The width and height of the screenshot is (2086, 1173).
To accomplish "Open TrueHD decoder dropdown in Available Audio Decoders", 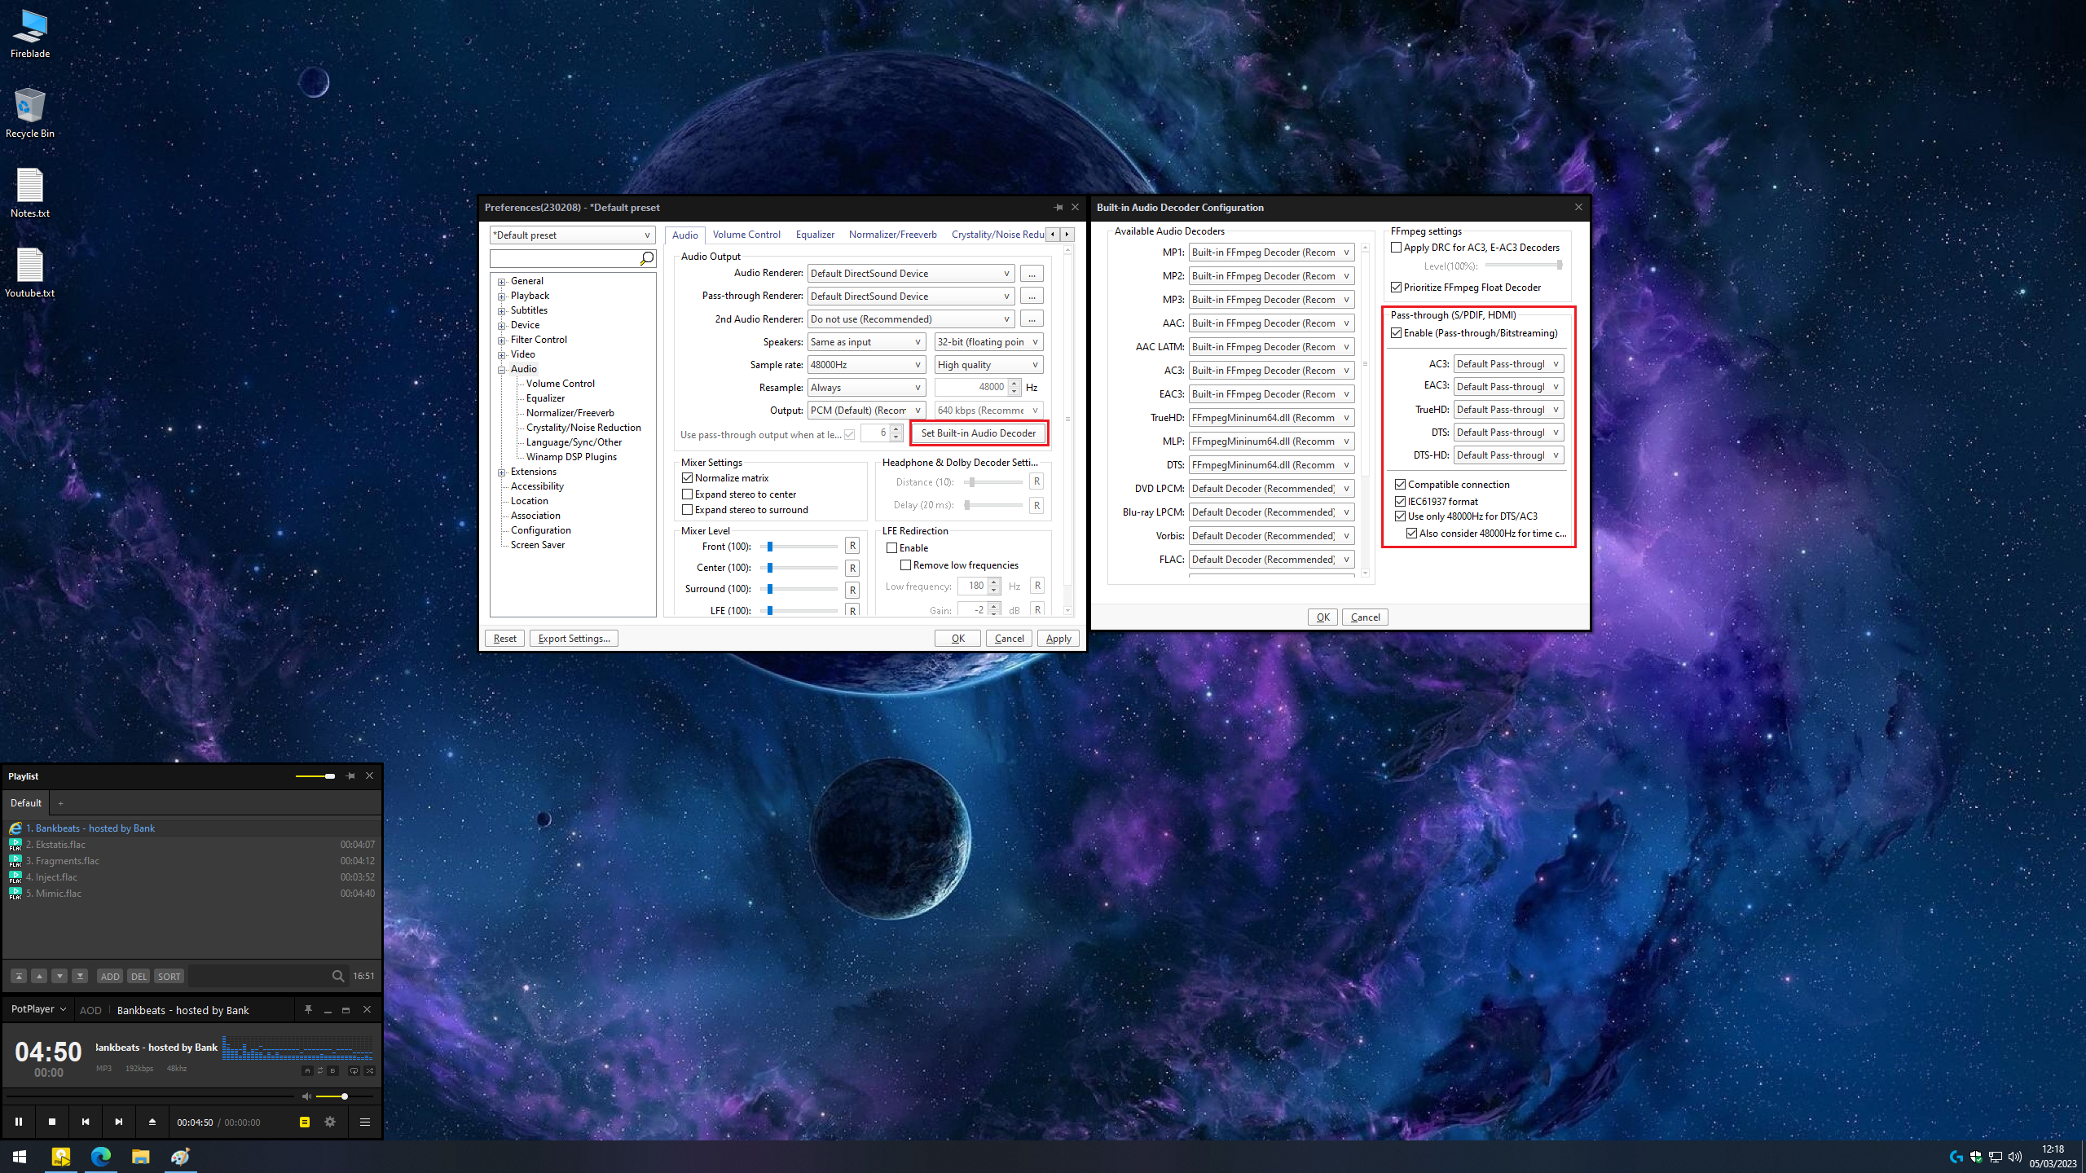I will pyautogui.click(x=1271, y=418).
